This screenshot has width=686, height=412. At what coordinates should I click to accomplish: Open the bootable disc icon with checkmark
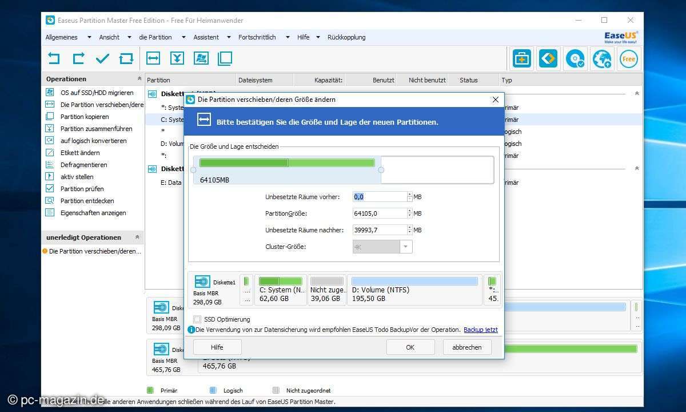pyautogui.click(x=575, y=58)
